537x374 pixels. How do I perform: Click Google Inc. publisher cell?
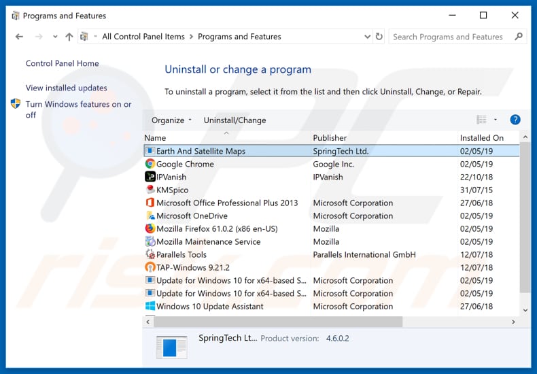333,164
